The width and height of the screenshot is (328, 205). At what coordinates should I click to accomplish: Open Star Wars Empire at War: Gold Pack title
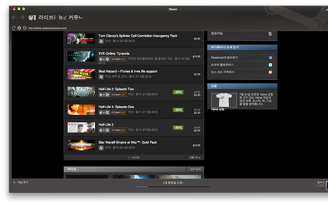128,143
